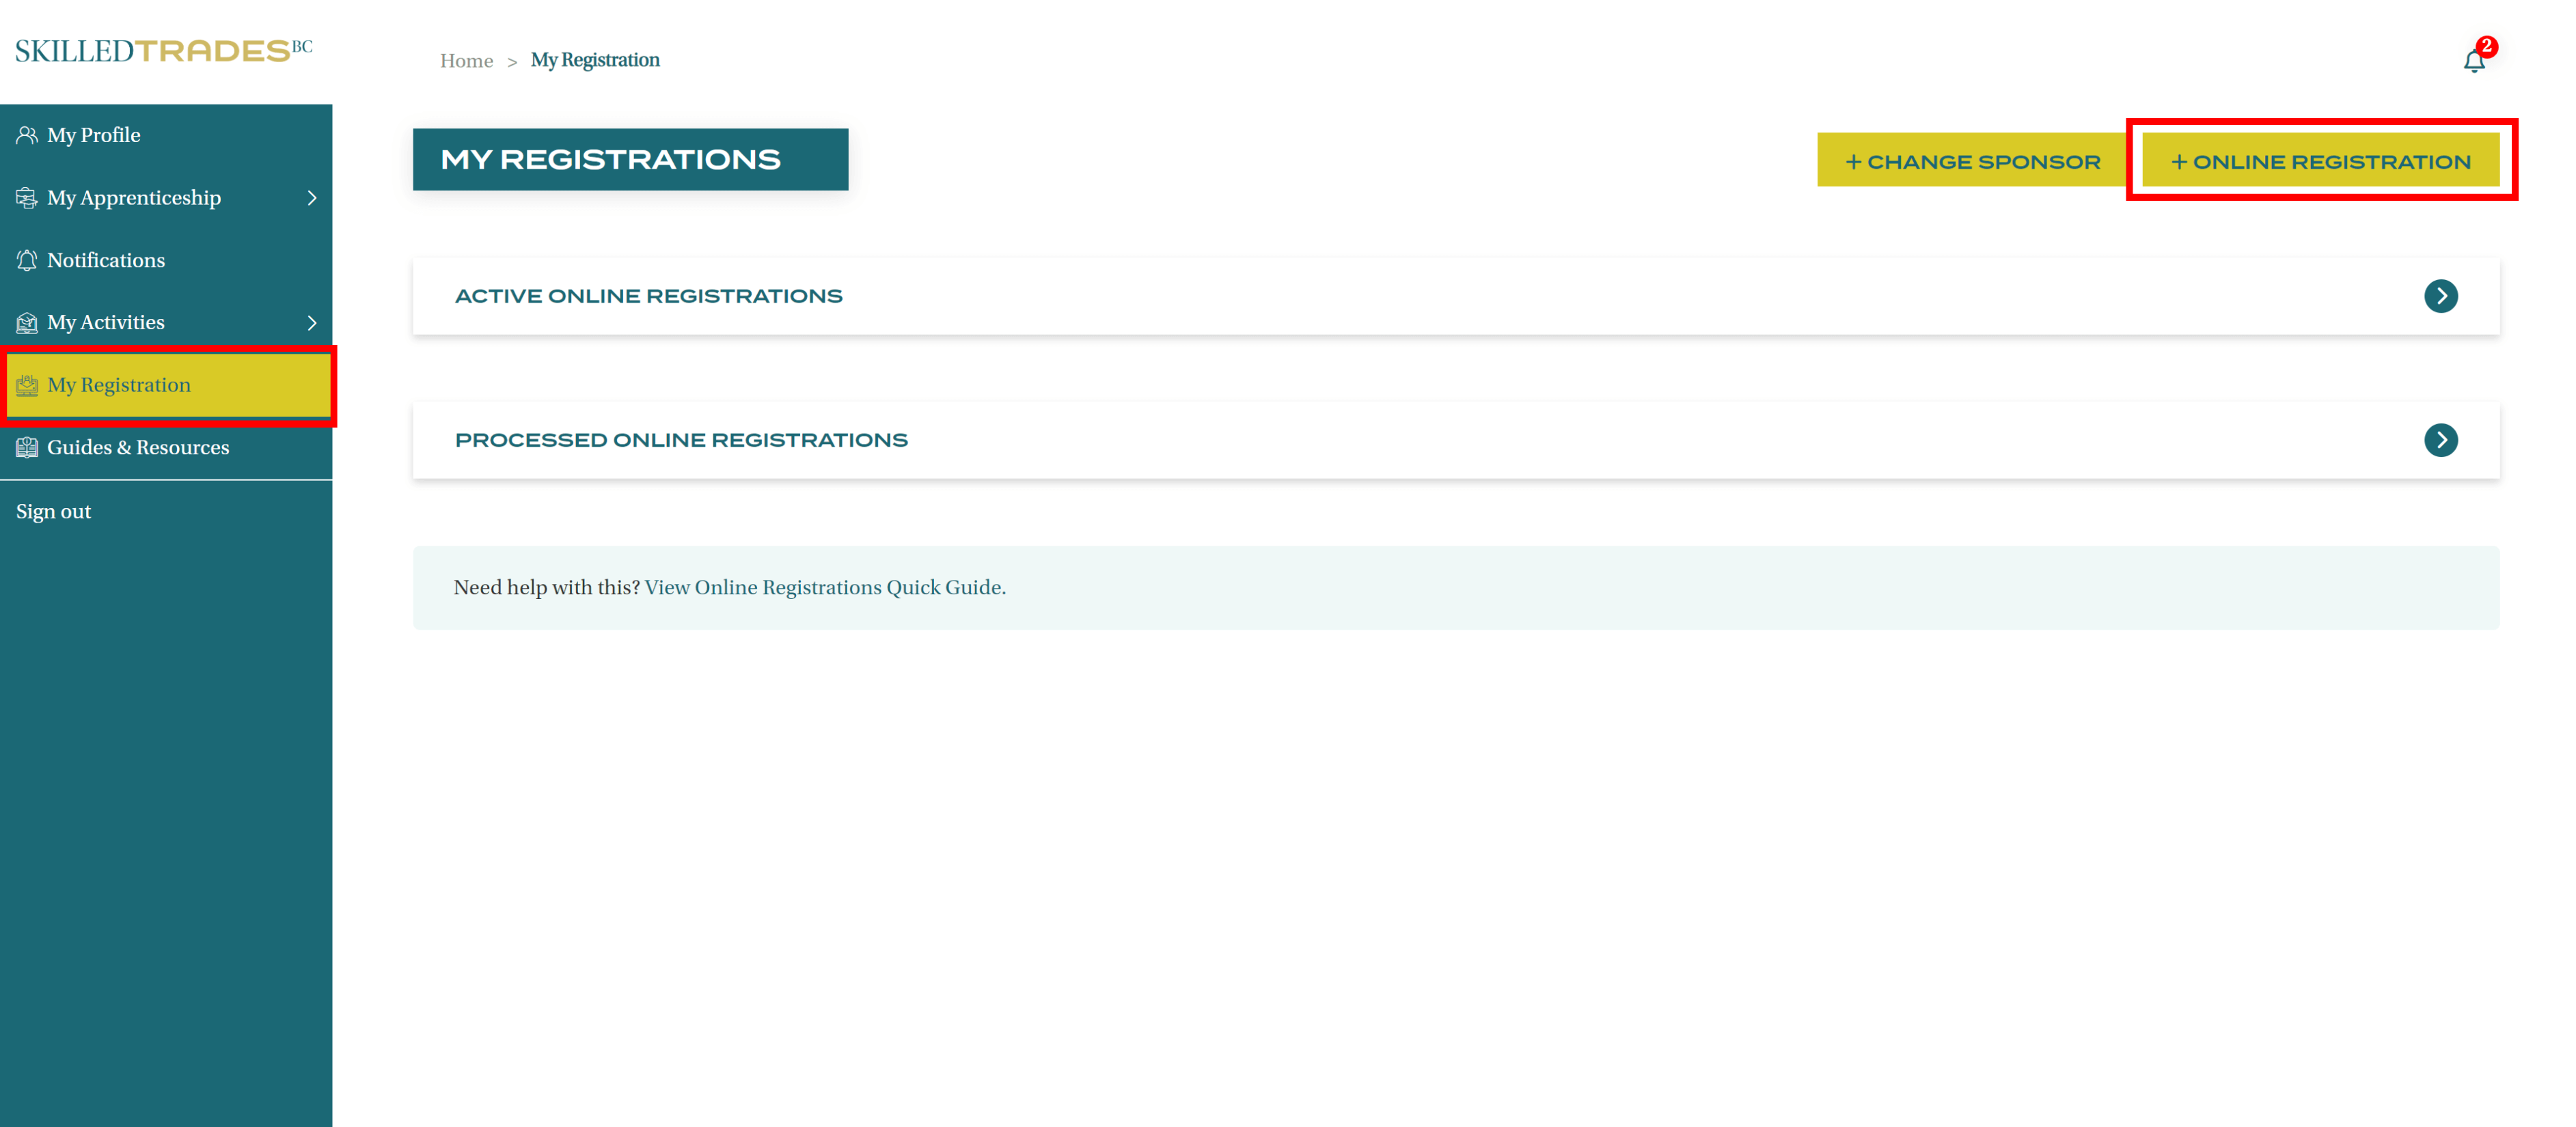Open My Profile menu item
This screenshot has width=2576, height=1127.
[94, 135]
